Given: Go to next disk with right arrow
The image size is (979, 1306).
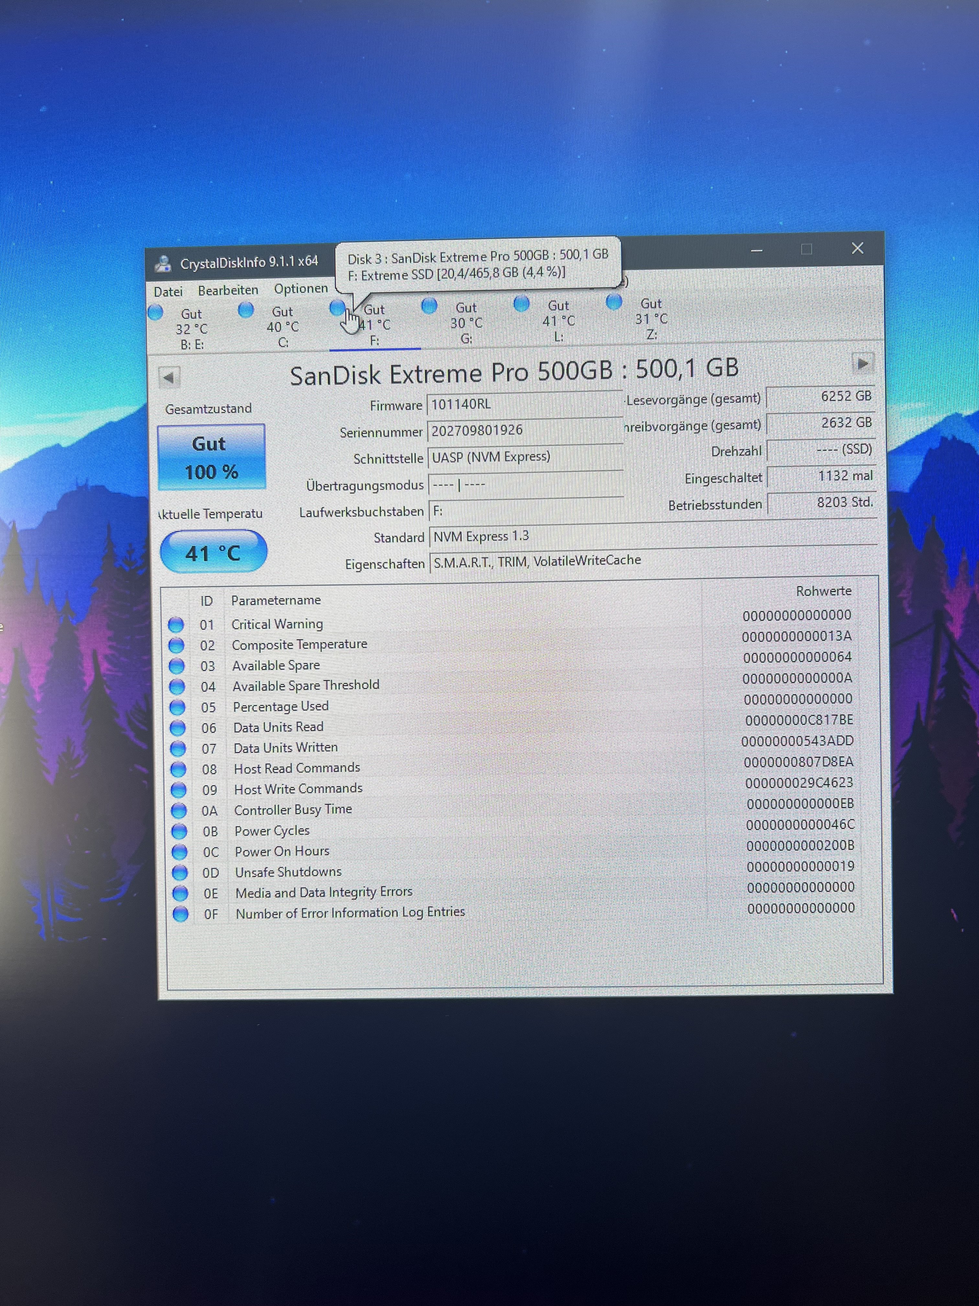Looking at the screenshot, I should point(862,364).
